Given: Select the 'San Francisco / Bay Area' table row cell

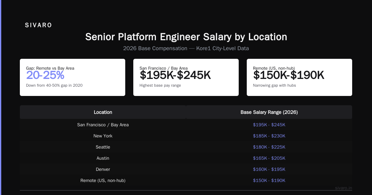Looking at the screenshot, I should (x=103, y=125).
